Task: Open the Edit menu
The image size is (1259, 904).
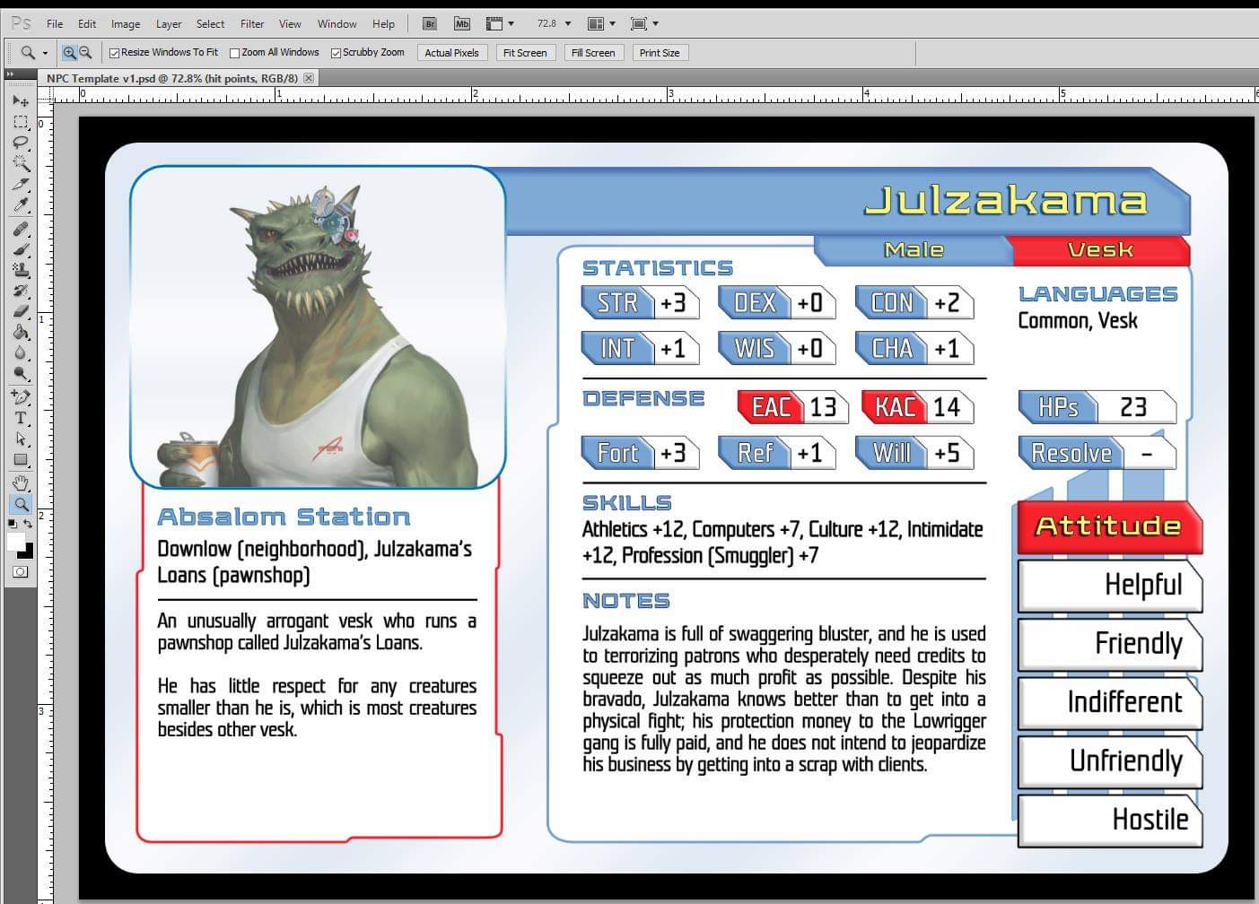Action: [x=87, y=24]
